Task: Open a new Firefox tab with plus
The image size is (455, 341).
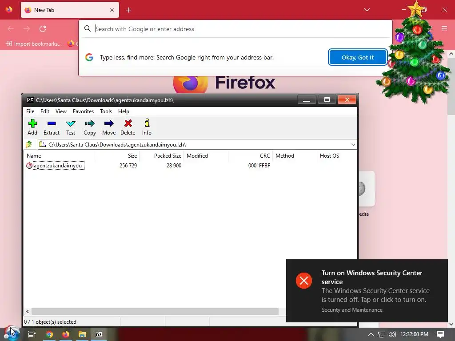Action: pyautogui.click(x=128, y=10)
